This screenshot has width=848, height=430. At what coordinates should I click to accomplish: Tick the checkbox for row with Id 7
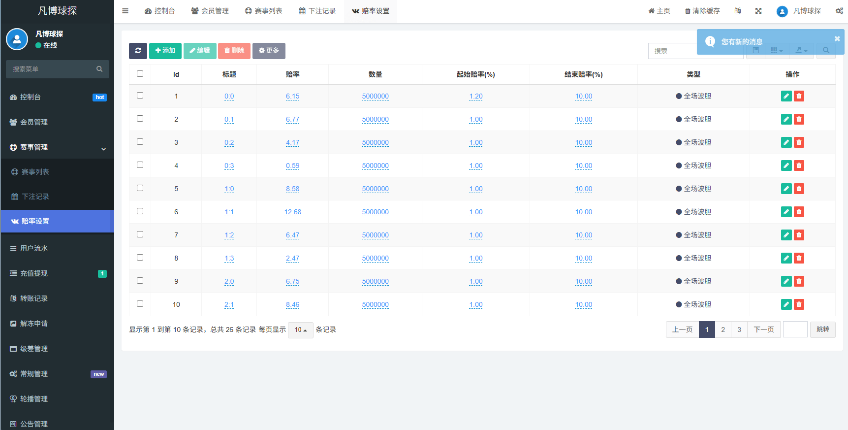[x=140, y=234]
